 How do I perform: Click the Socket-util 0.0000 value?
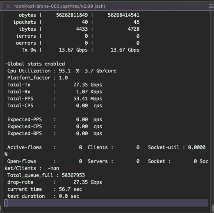197,147
